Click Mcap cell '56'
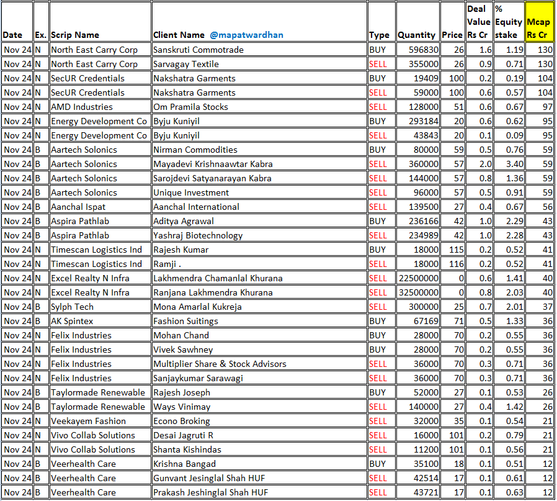Image resolution: width=557 pixels, height=501 pixels. (539, 207)
